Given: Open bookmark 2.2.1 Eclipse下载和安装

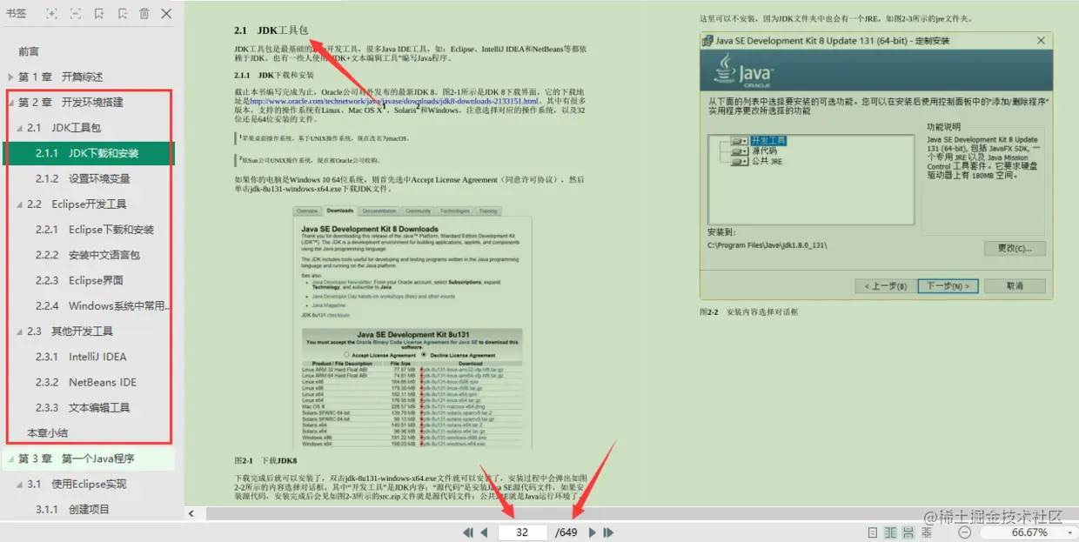Looking at the screenshot, I should [95, 230].
